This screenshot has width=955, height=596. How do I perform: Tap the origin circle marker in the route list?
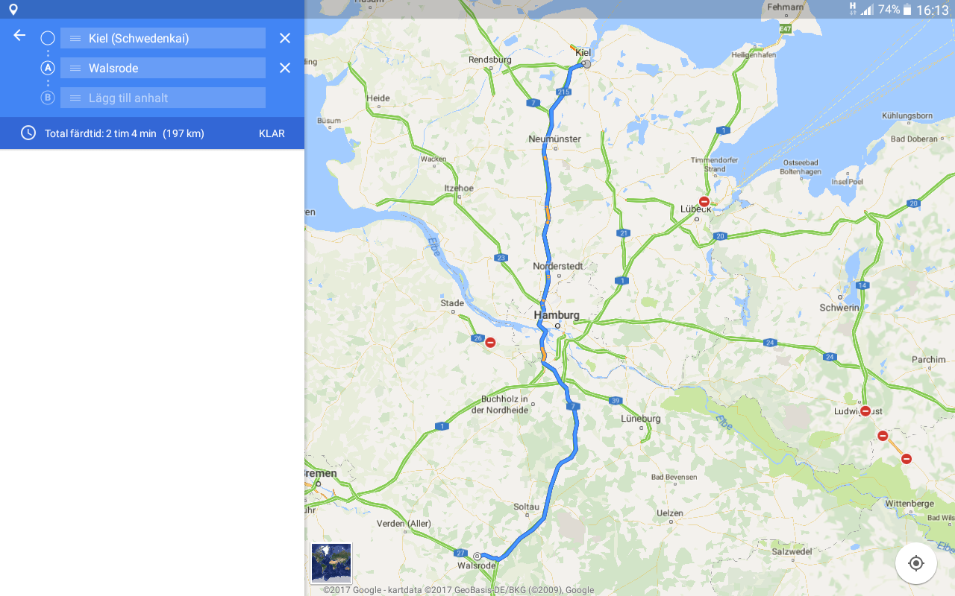click(48, 38)
